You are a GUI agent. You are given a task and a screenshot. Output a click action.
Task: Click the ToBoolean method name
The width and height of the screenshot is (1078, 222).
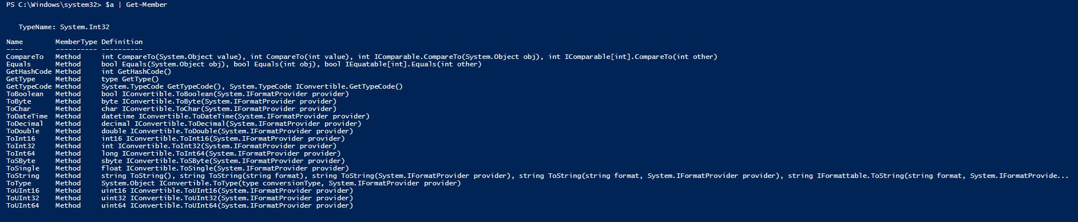(25, 94)
